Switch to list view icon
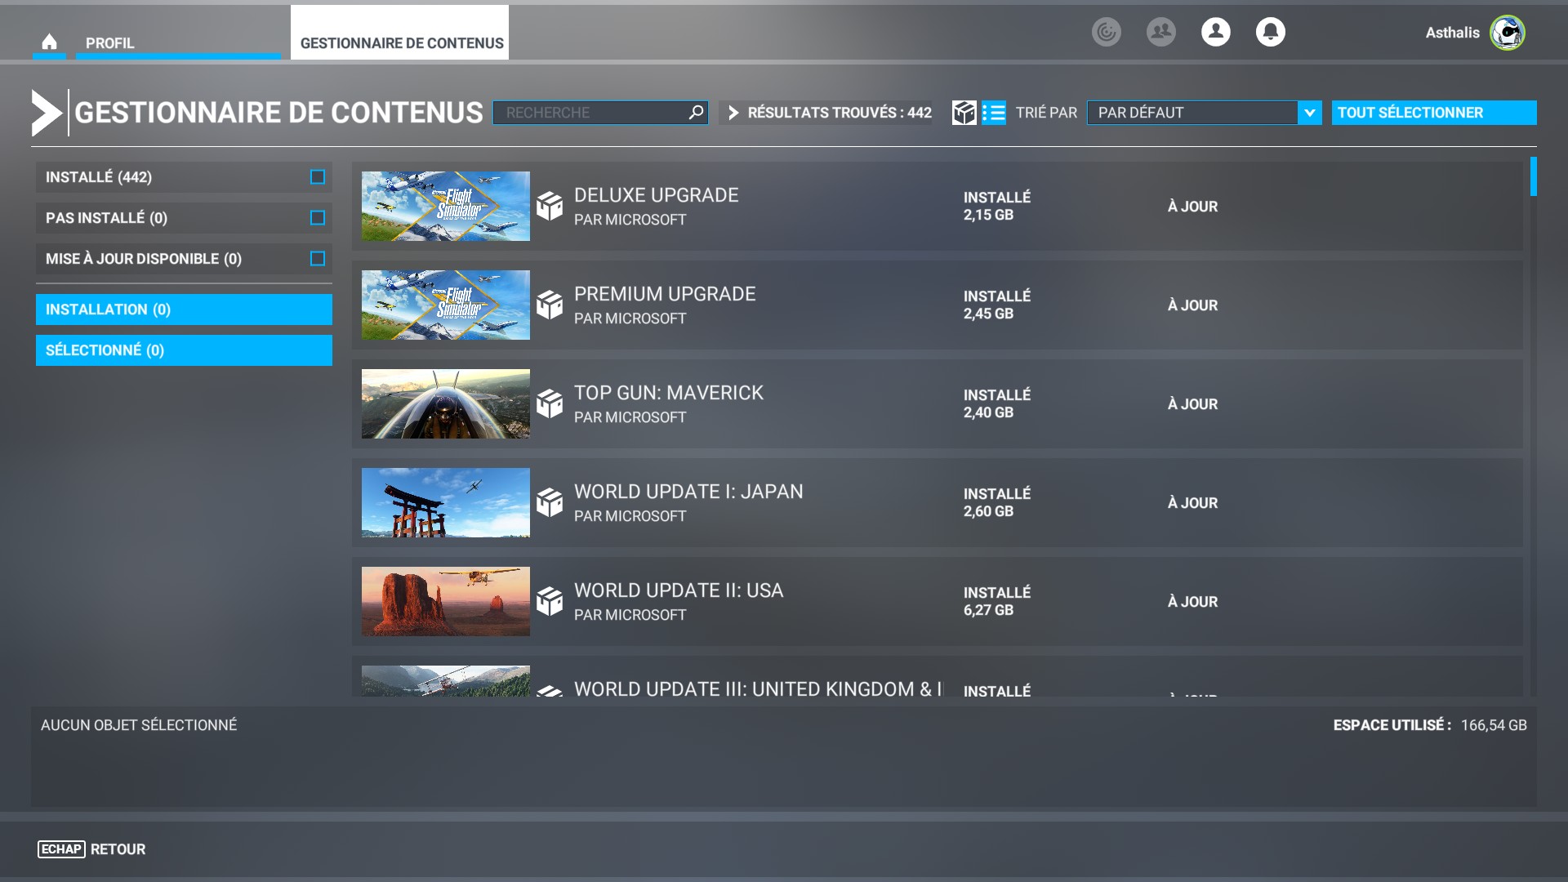The height and width of the screenshot is (882, 1568). point(994,113)
